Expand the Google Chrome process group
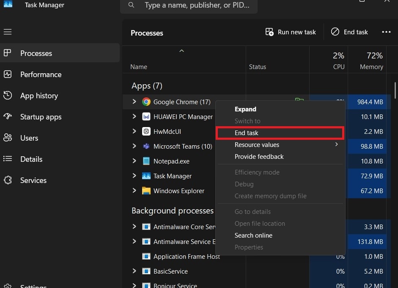This screenshot has width=398, height=288. point(134,101)
